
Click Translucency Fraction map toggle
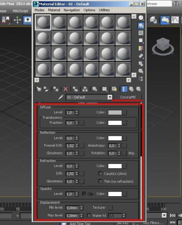82,123
